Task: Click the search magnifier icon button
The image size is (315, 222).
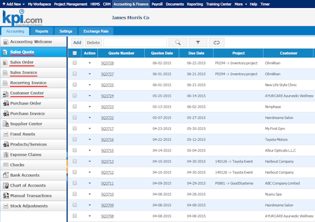Action: (x=178, y=43)
